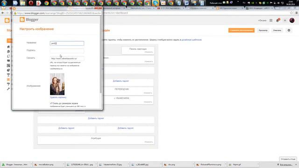This screenshot has height=168, width=299.
Task: Expand options for x_261ab665.jpg download
Action: [x=161, y=165]
